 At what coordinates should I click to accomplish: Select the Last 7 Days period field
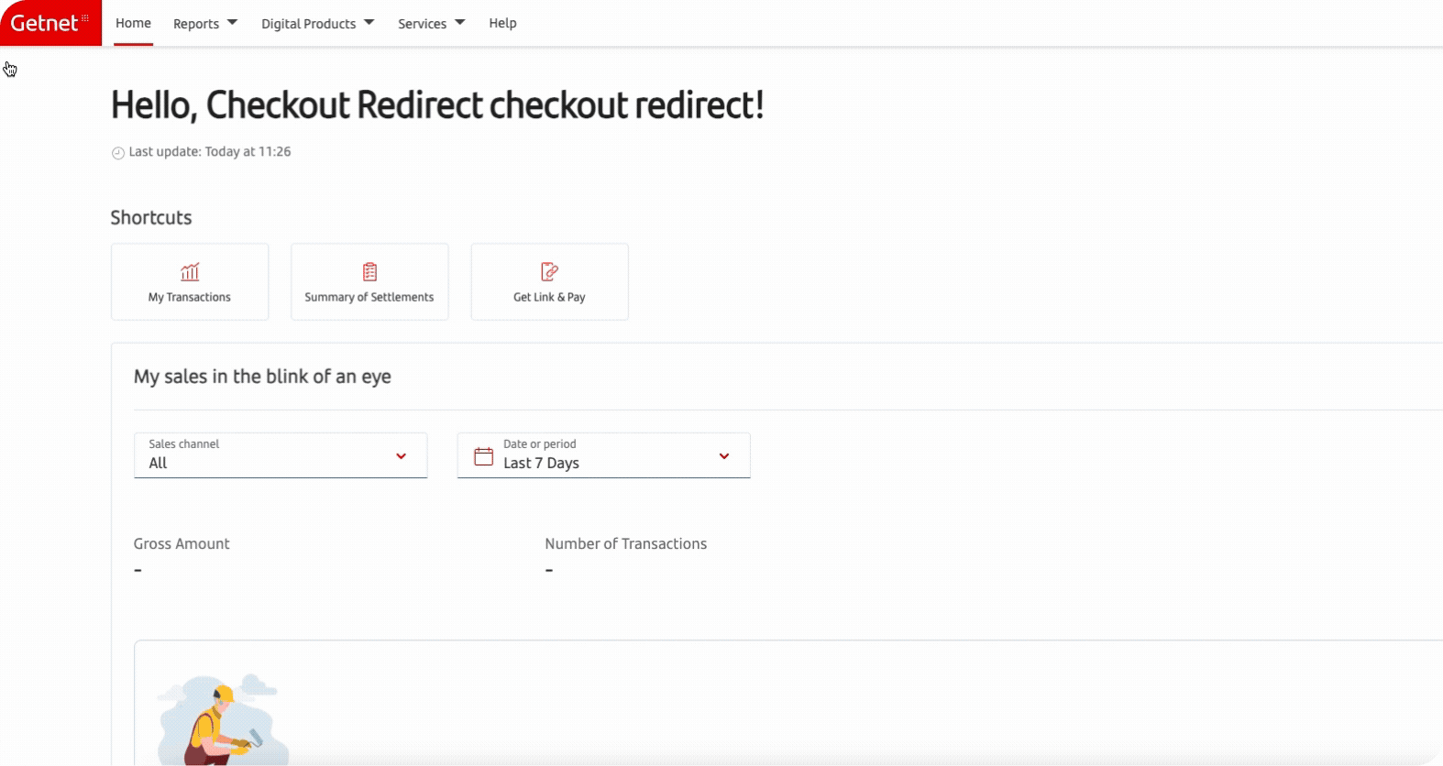[x=603, y=455]
